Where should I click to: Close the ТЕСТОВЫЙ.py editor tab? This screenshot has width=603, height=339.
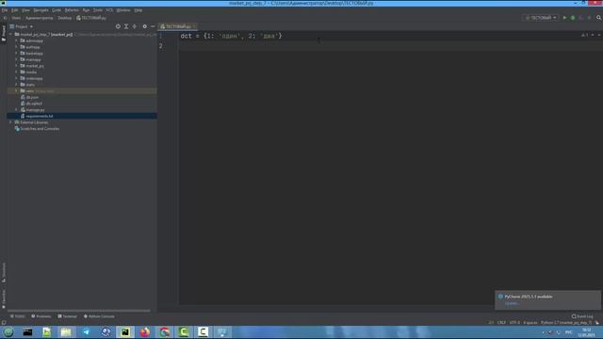pyautogui.click(x=194, y=26)
